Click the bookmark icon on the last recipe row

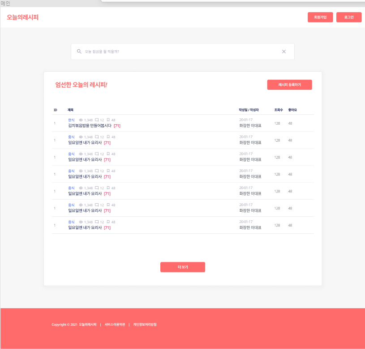click(x=109, y=222)
